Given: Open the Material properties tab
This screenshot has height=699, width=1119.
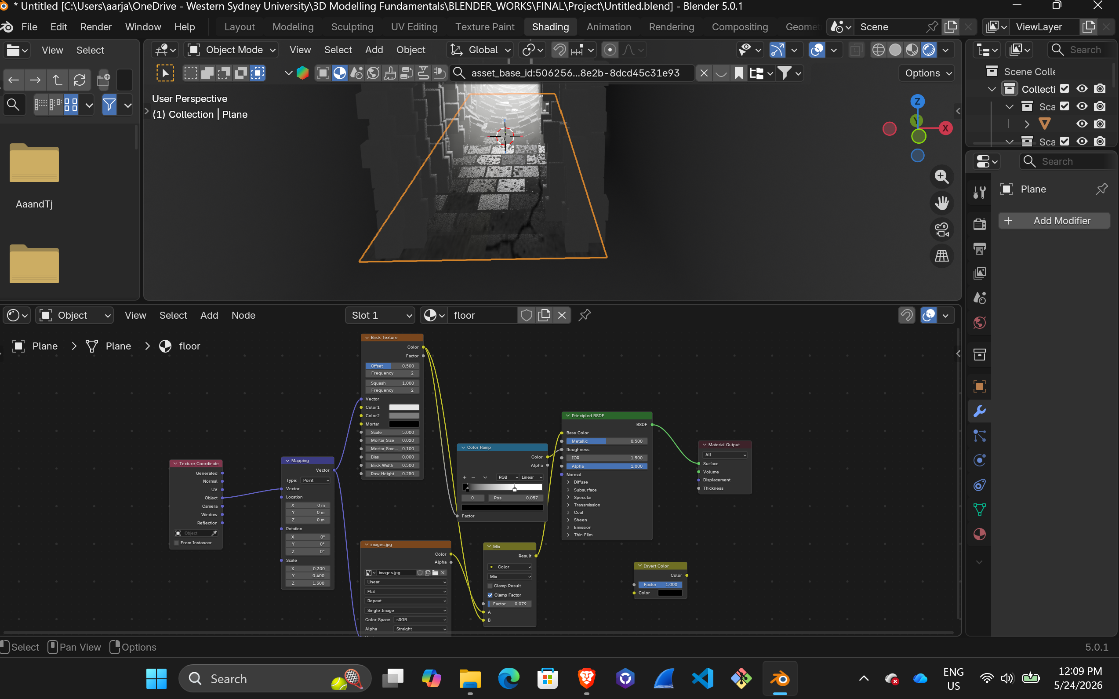Looking at the screenshot, I should [979, 535].
